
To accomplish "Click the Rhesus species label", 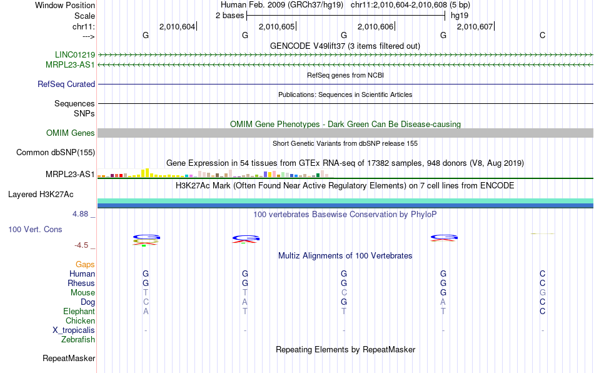I will [x=81, y=283].
